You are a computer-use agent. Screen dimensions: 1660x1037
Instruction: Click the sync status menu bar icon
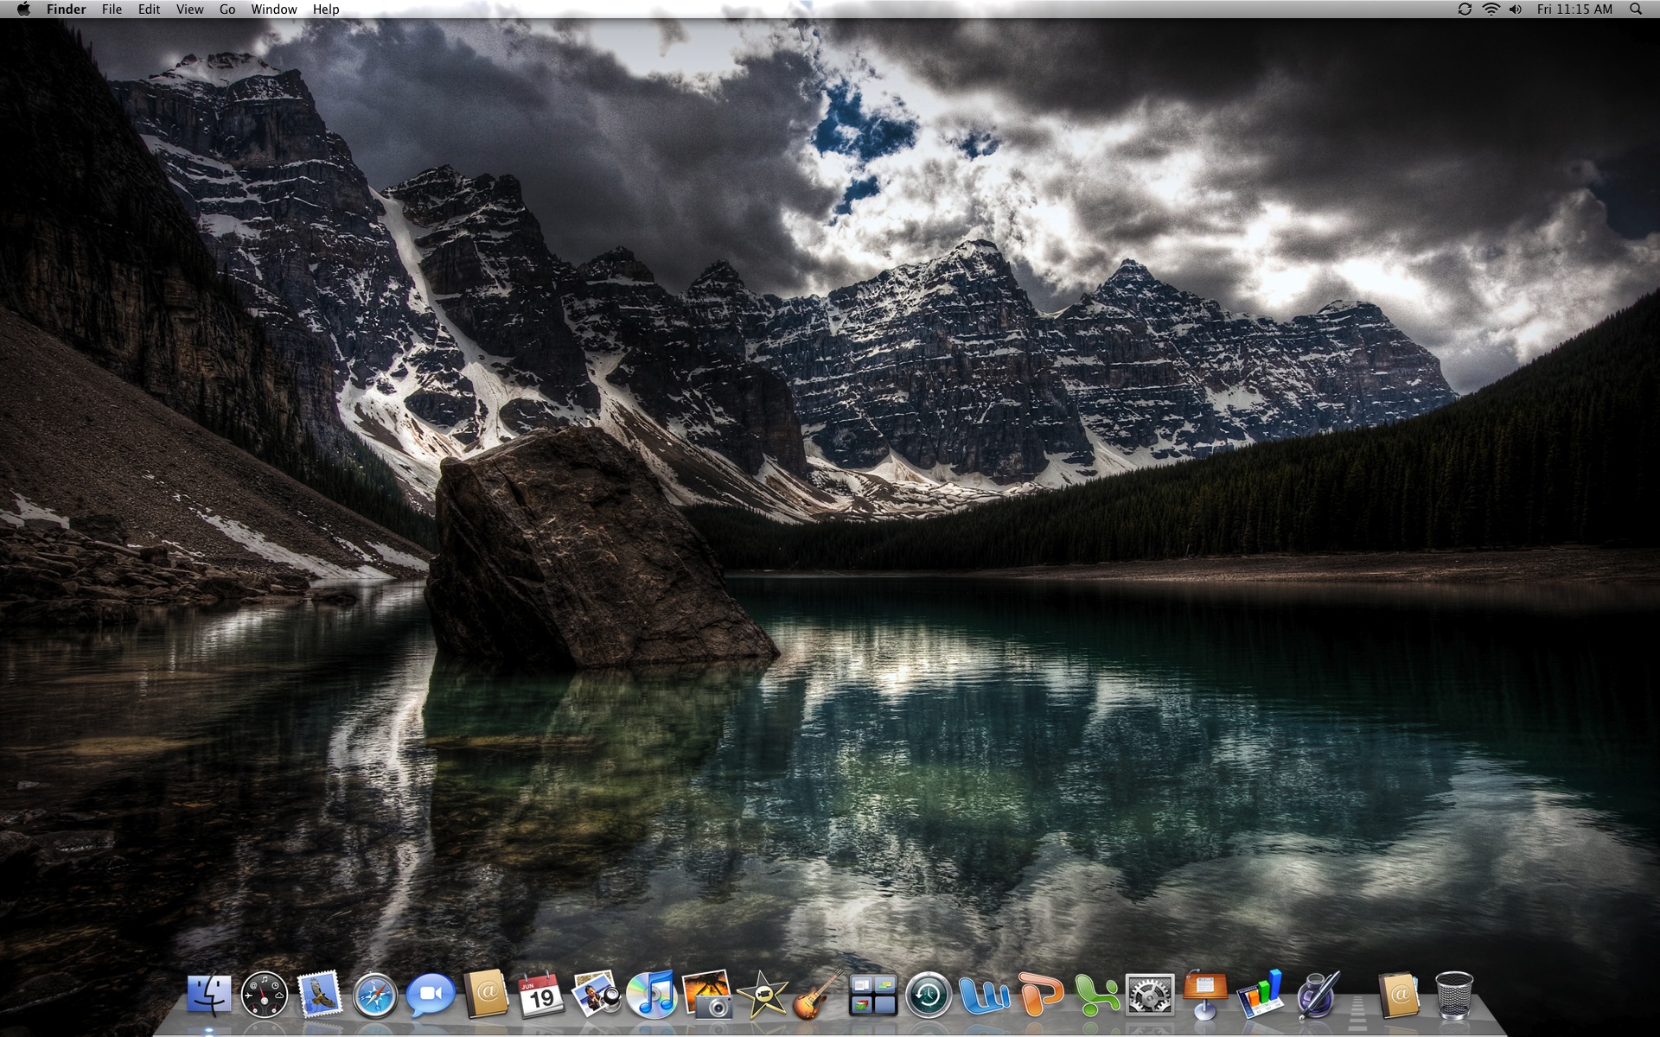tap(1465, 9)
